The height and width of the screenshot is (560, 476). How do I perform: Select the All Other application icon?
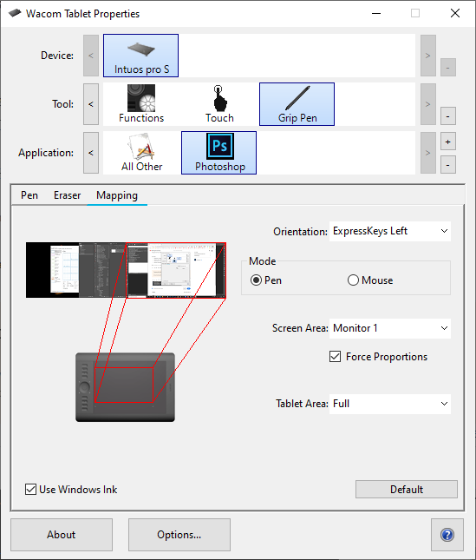pyautogui.click(x=141, y=153)
